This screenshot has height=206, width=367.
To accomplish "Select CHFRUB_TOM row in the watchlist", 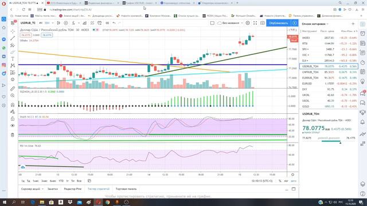I will pos(329,72).
